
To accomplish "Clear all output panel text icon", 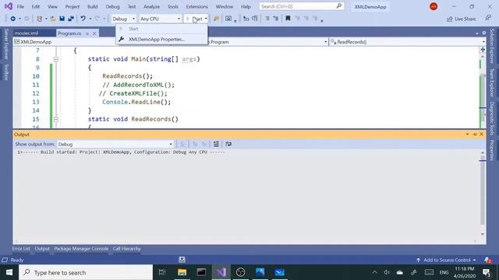I will 216,144.
